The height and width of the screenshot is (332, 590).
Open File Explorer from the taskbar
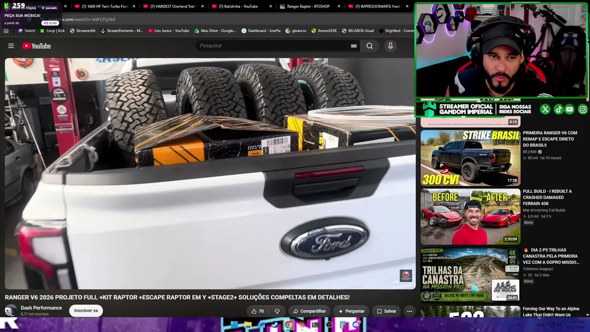(x=248, y=325)
